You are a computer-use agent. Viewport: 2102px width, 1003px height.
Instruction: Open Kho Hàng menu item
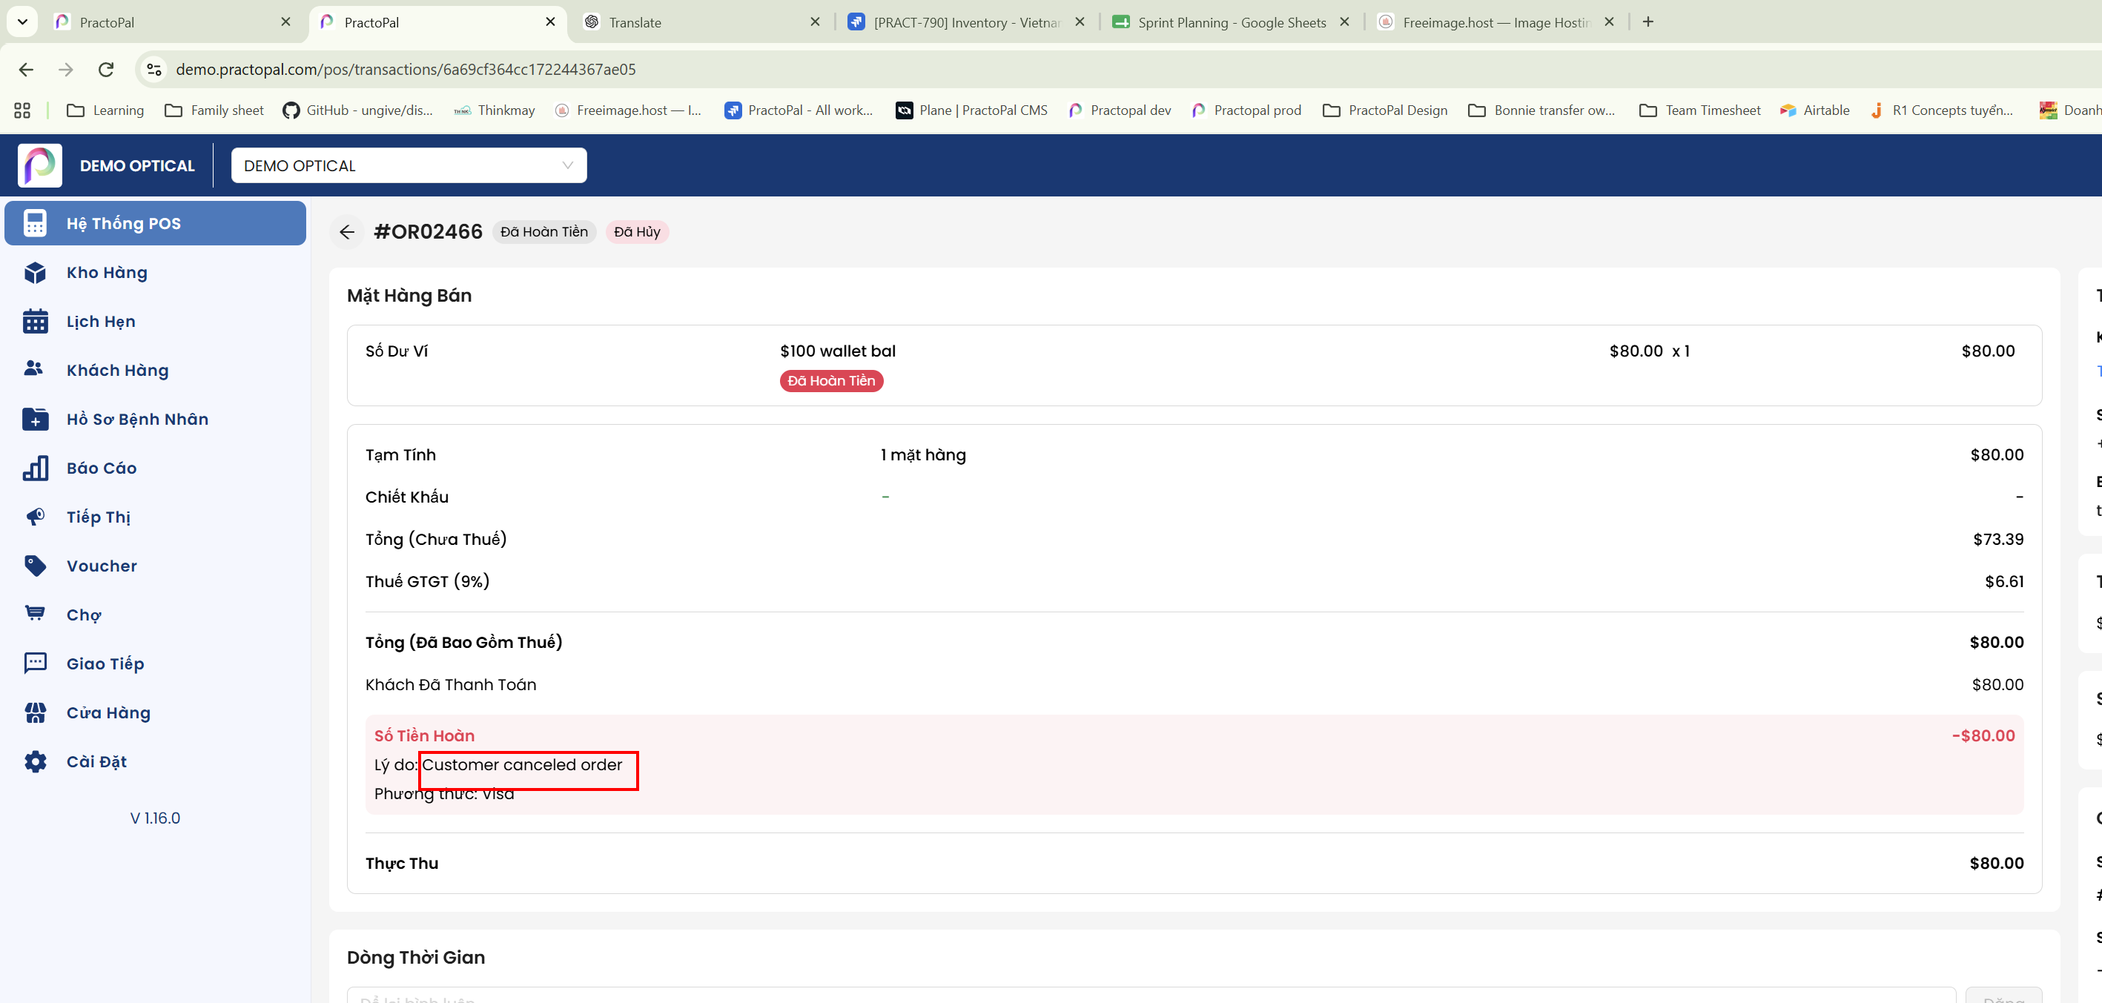155,273
